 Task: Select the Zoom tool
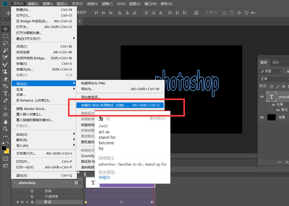[x=5, y=129]
